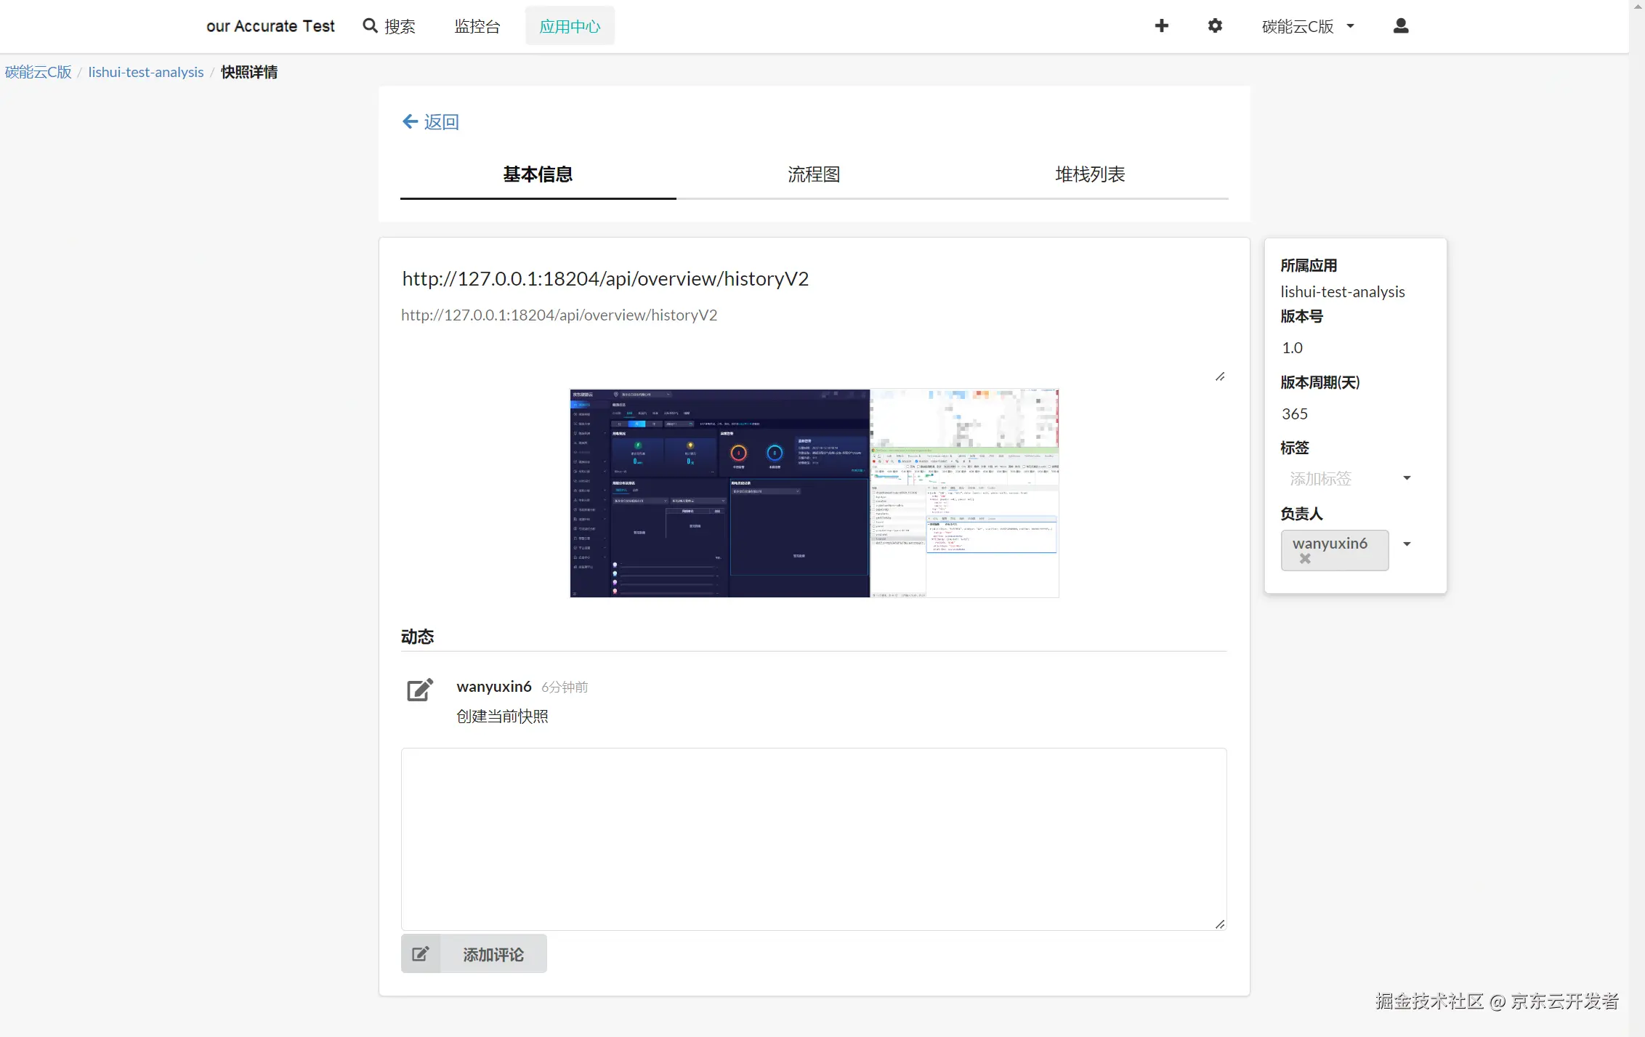Click the search icon in navigation bar
1645x1037 pixels.
coord(371,25)
